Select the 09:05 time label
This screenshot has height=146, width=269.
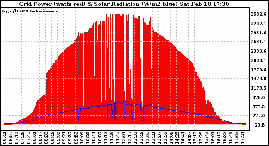(x=58, y=137)
